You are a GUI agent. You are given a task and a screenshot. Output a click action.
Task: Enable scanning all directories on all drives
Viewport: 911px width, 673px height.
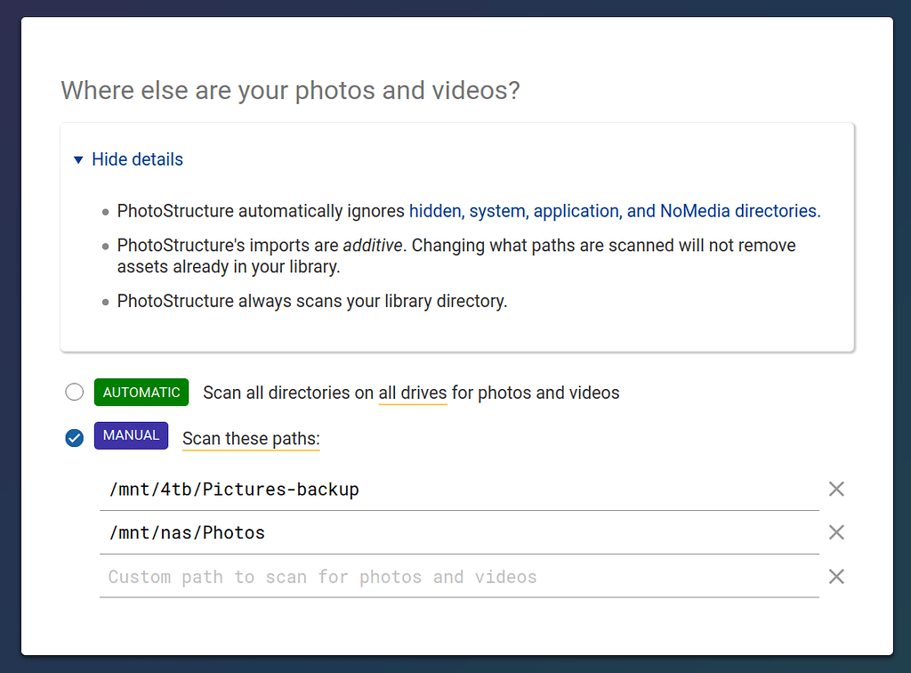[74, 392]
